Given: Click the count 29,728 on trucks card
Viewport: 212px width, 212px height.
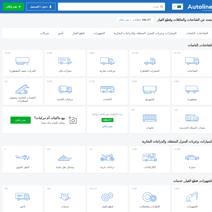Looking at the screenshot, I should [x=177, y=53].
